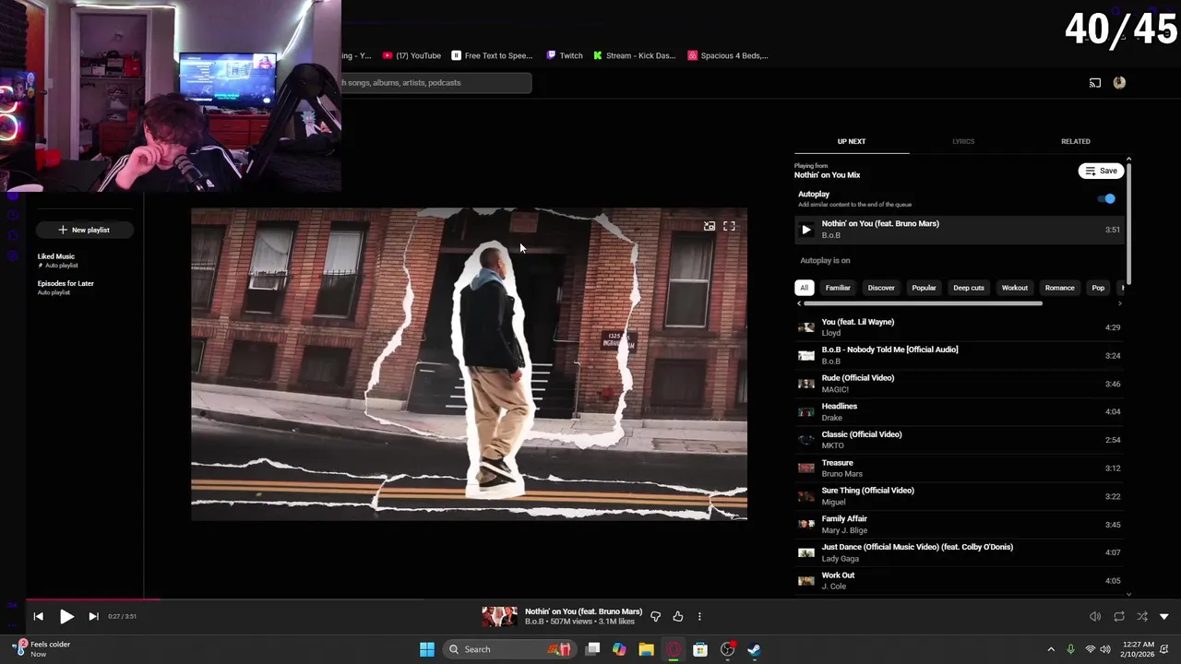The width and height of the screenshot is (1181, 664).
Task: Like Nothin' on You with thumbs up
Action: click(x=677, y=616)
